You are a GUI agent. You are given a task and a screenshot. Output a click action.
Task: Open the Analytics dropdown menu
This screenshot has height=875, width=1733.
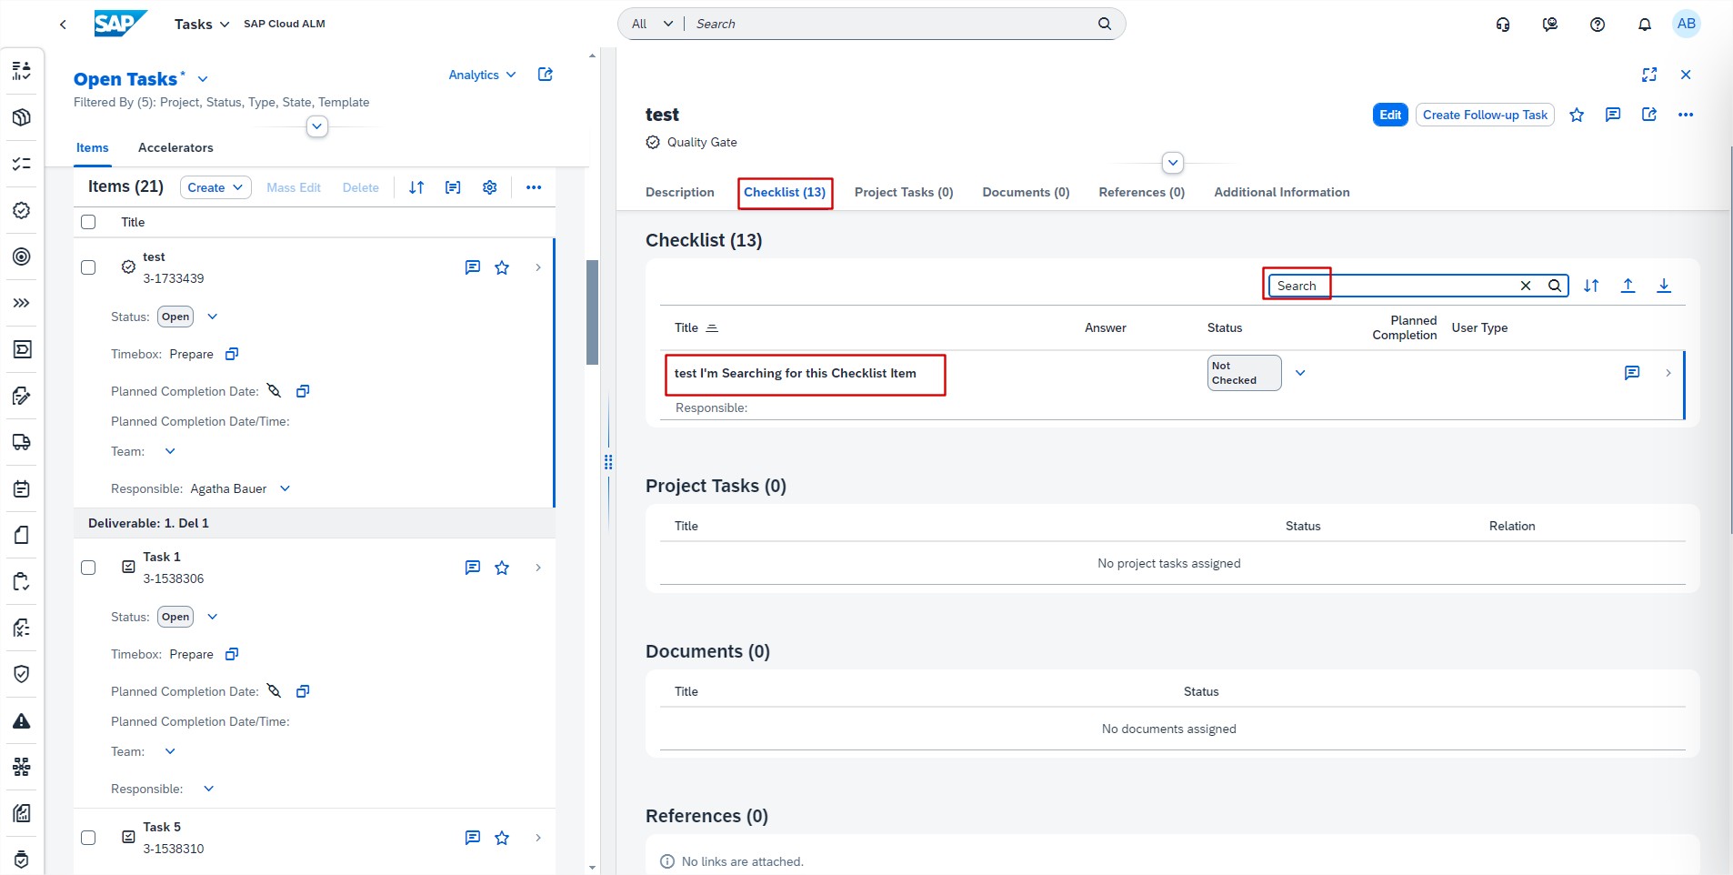tap(482, 75)
